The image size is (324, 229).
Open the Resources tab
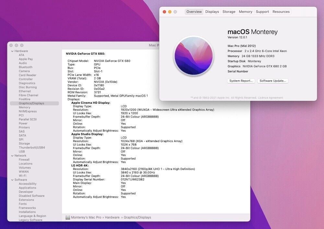pyautogui.click(x=281, y=12)
